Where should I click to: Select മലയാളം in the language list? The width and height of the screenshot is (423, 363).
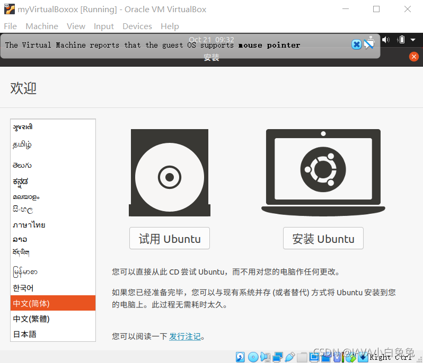pos(53,197)
